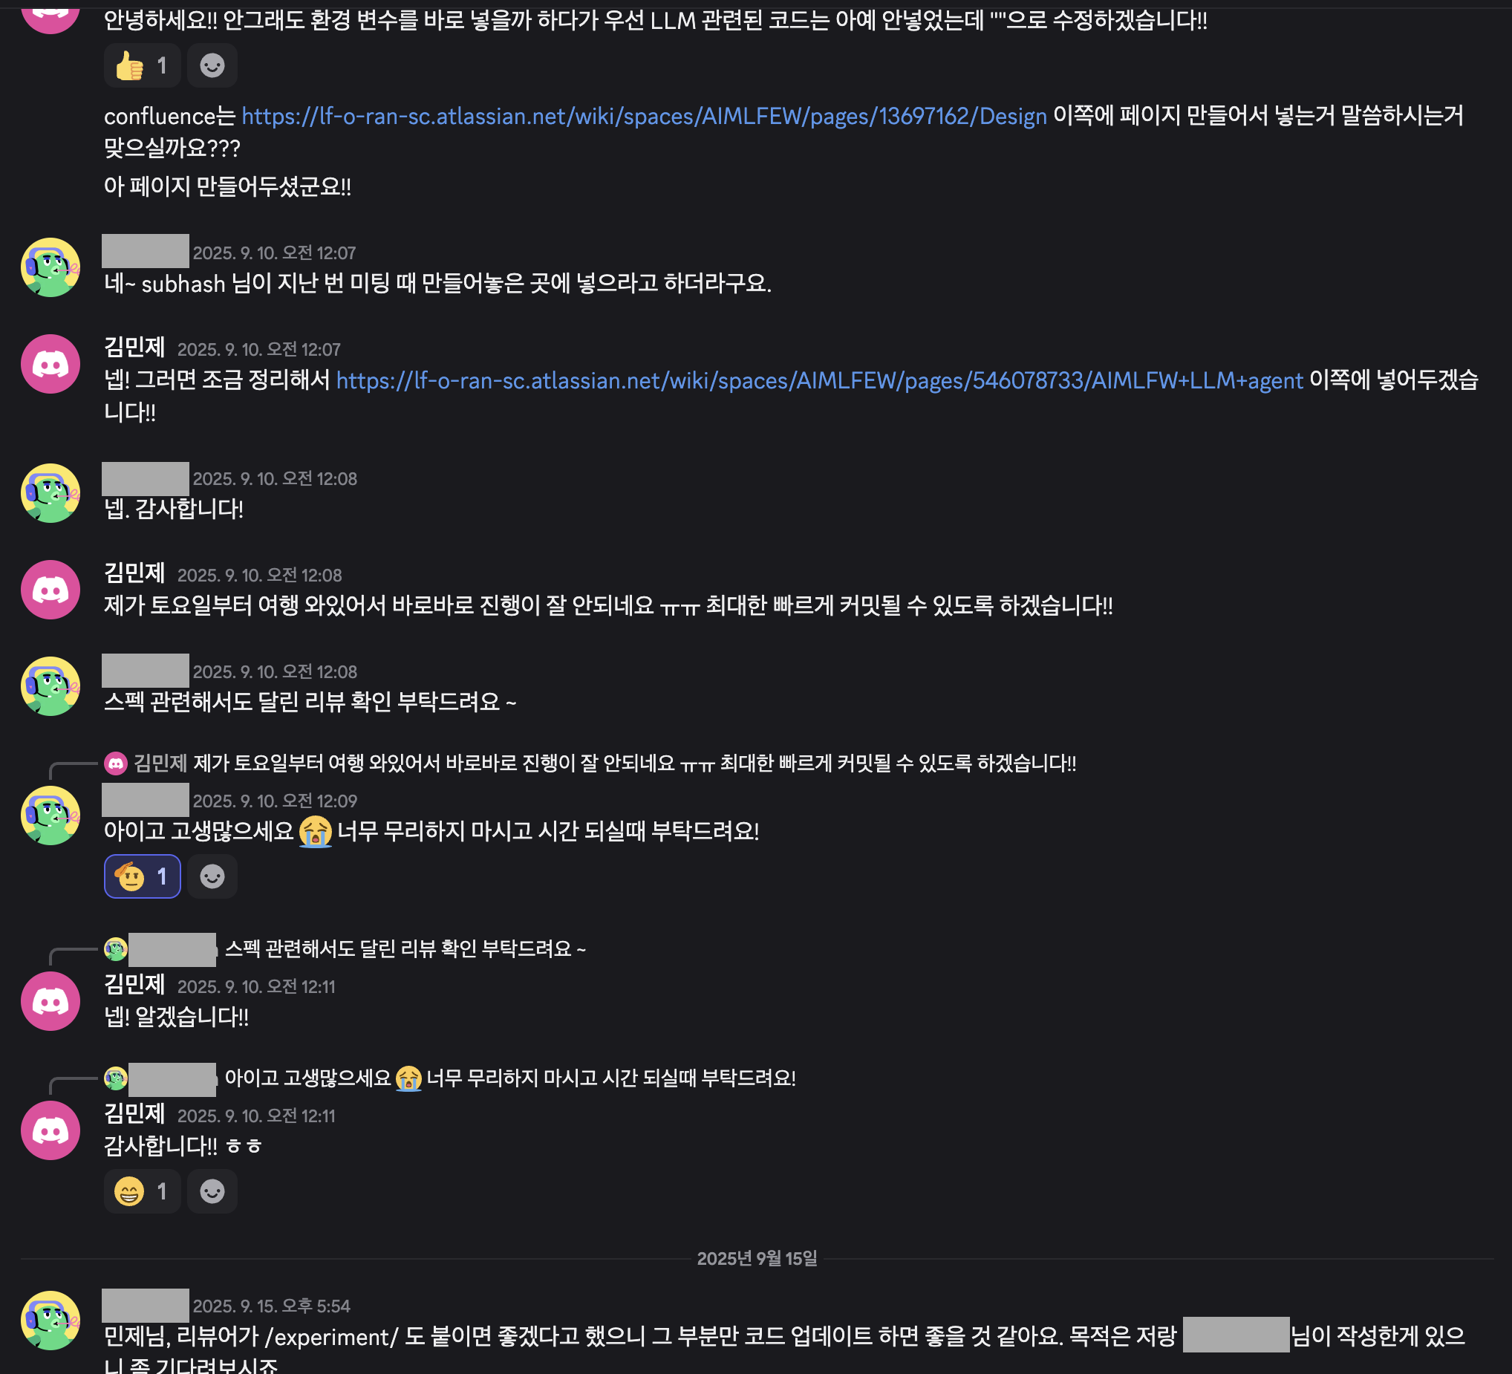Add a reaction next to the grinning emoji
1512x1374 pixels.
click(x=212, y=1191)
